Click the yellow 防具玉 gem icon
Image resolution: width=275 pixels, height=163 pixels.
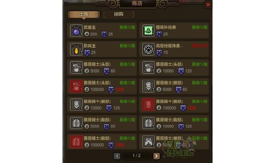[76, 49]
